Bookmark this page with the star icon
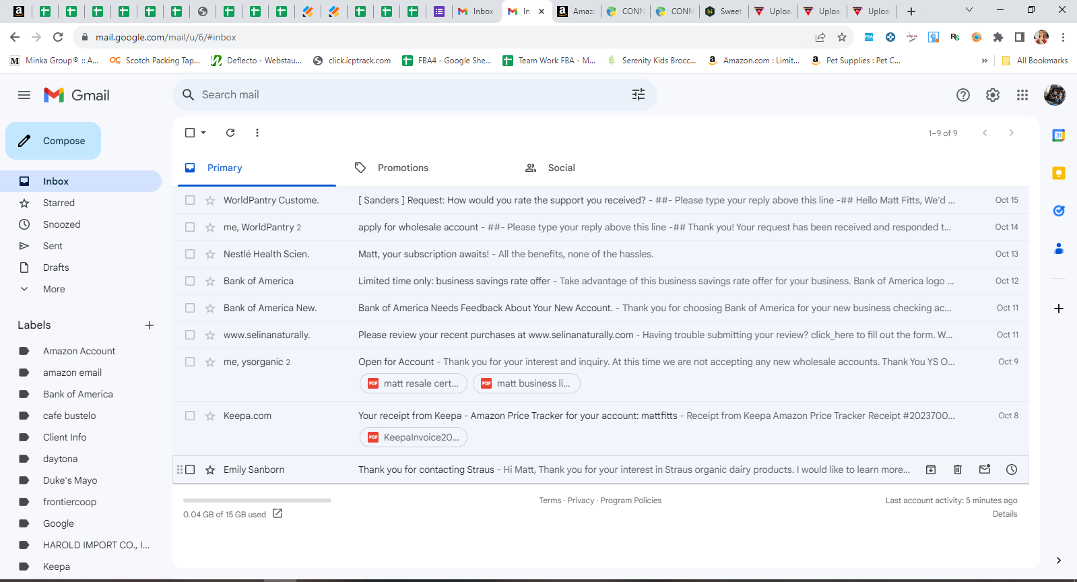 point(842,37)
